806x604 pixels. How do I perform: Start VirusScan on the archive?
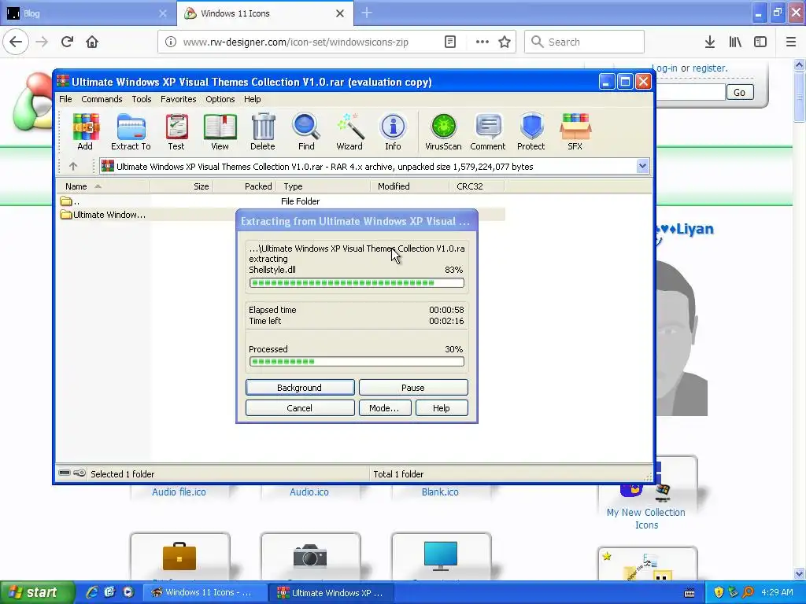[x=443, y=132]
